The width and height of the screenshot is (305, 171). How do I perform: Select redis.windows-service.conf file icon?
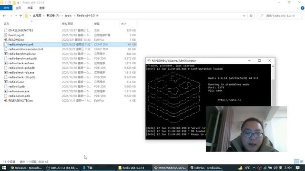[x=6, y=49]
